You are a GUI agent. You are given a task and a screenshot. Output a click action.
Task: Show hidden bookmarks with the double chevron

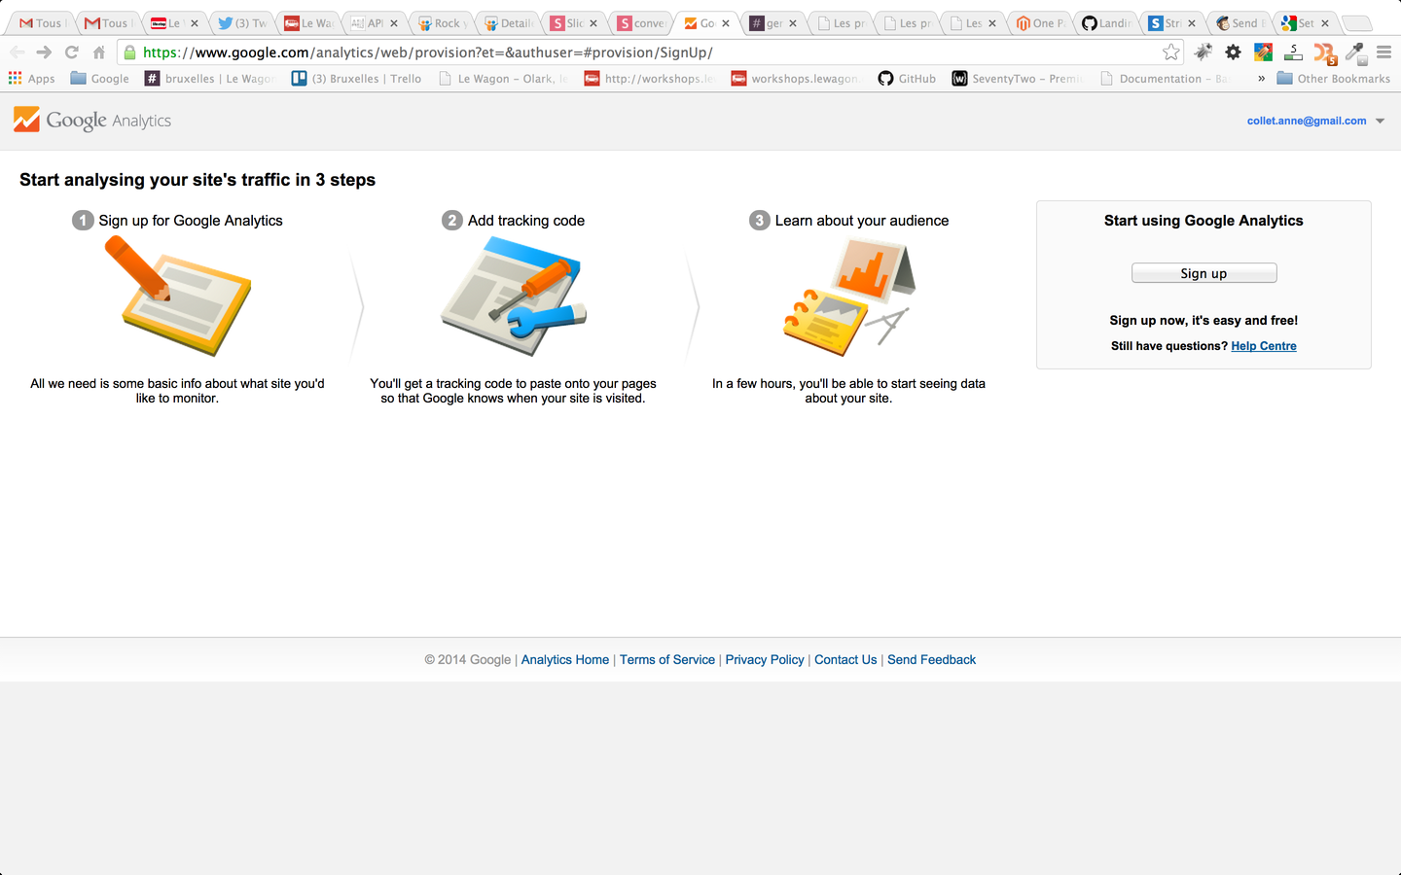1261,79
